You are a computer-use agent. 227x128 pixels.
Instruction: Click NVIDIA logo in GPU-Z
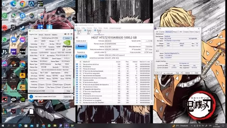click(67, 44)
